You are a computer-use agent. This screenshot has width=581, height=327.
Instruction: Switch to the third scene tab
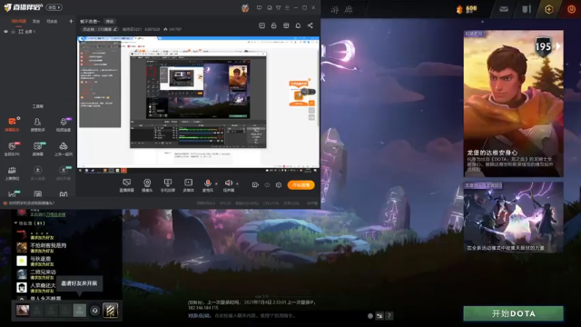click(52, 21)
